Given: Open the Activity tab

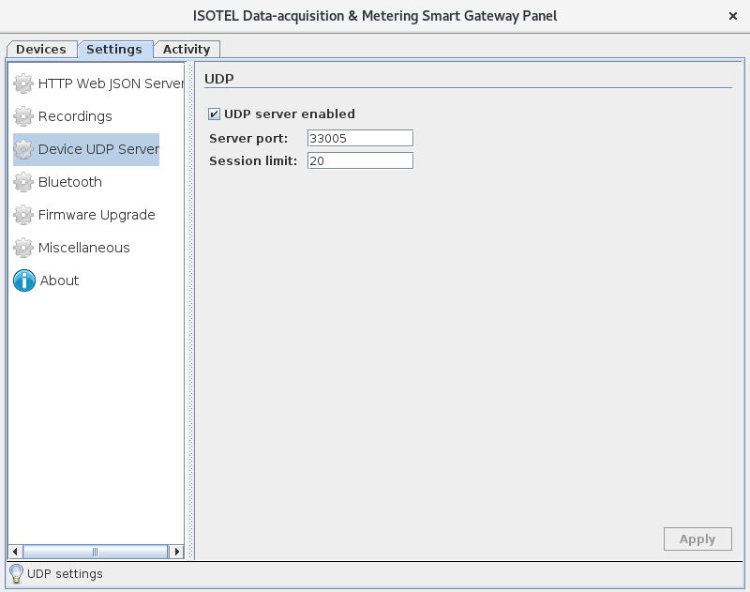Looking at the screenshot, I should point(187,50).
